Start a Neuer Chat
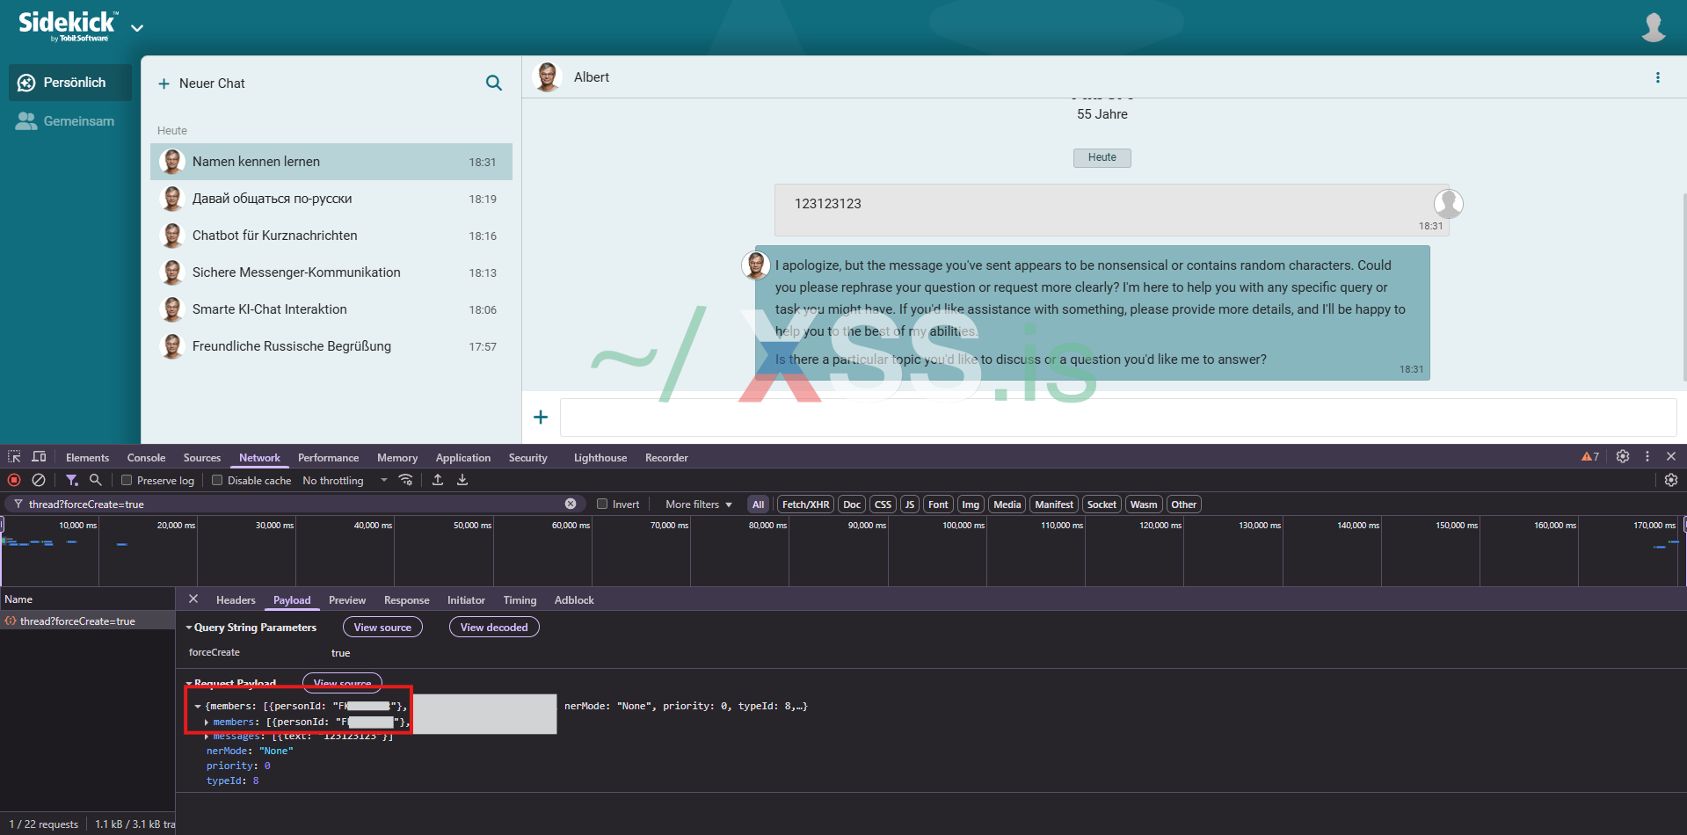The width and height of the screenshot is (1687, 835). coord(201,83)
